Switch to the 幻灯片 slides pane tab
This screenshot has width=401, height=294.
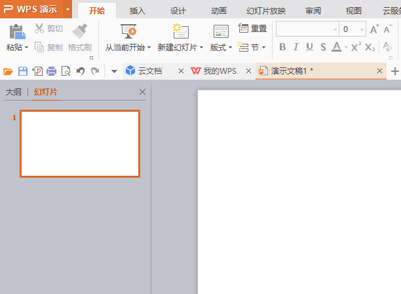tap(45, 92)
